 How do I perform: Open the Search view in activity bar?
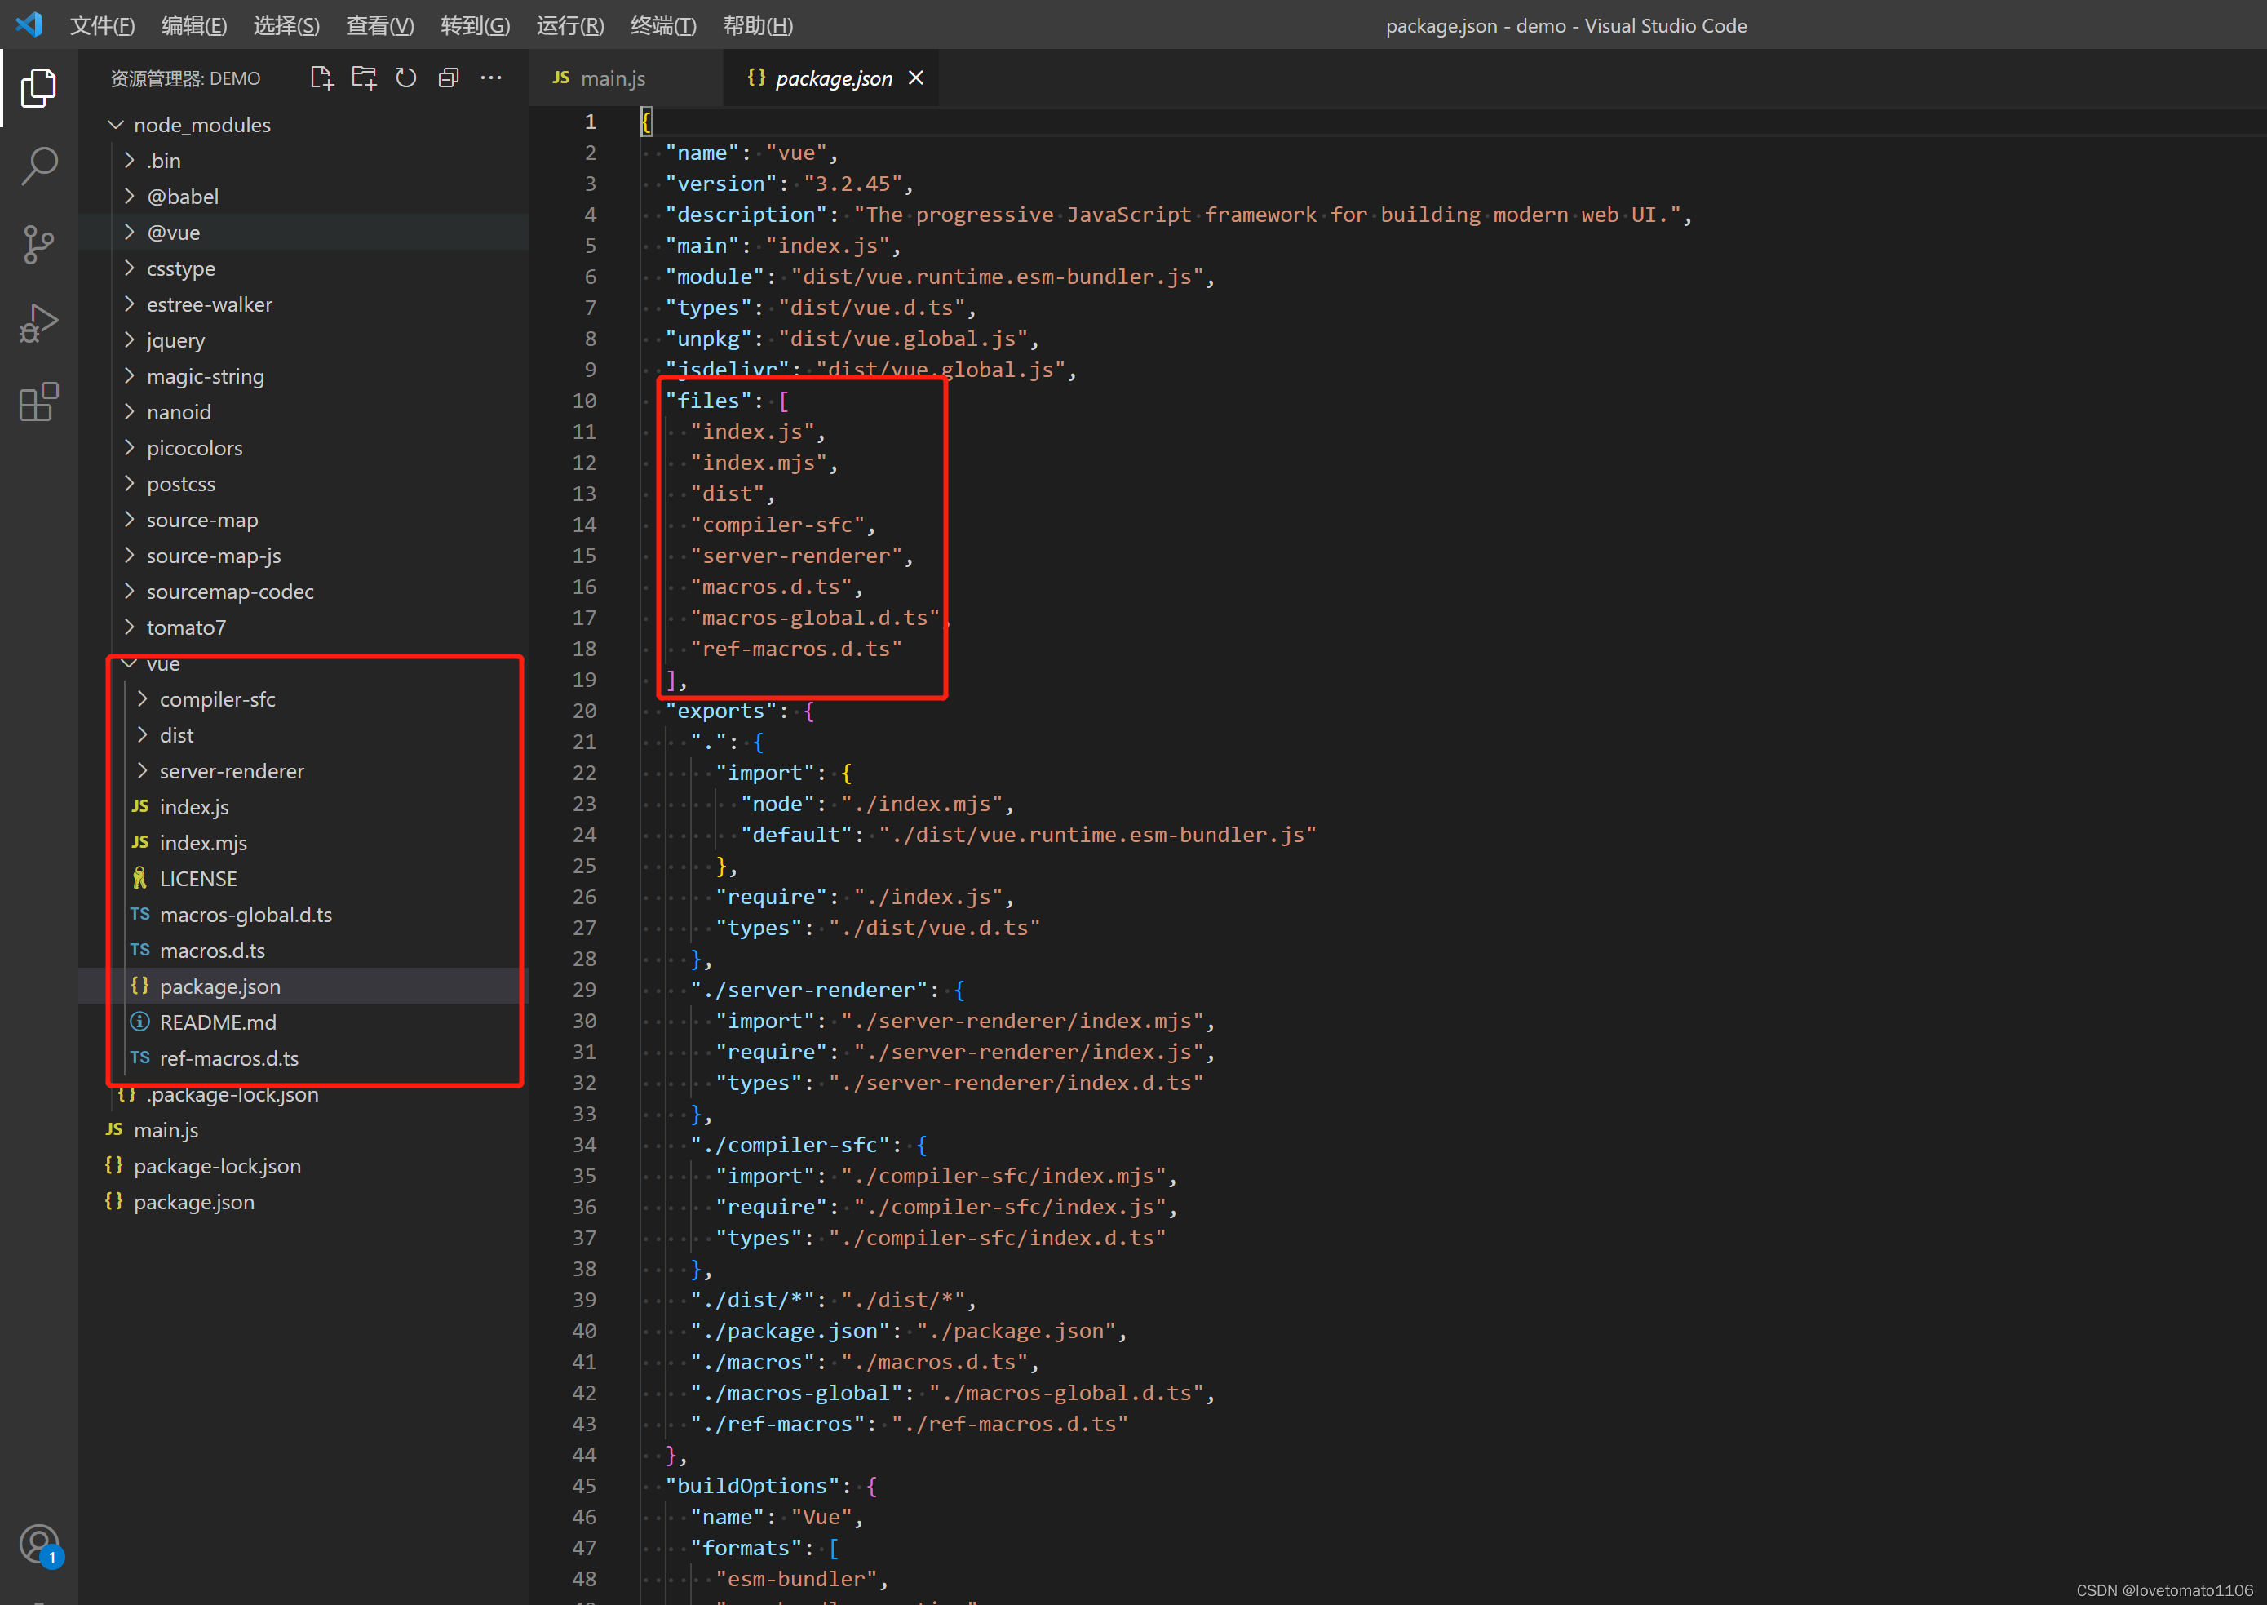click(x=38, y=166)
